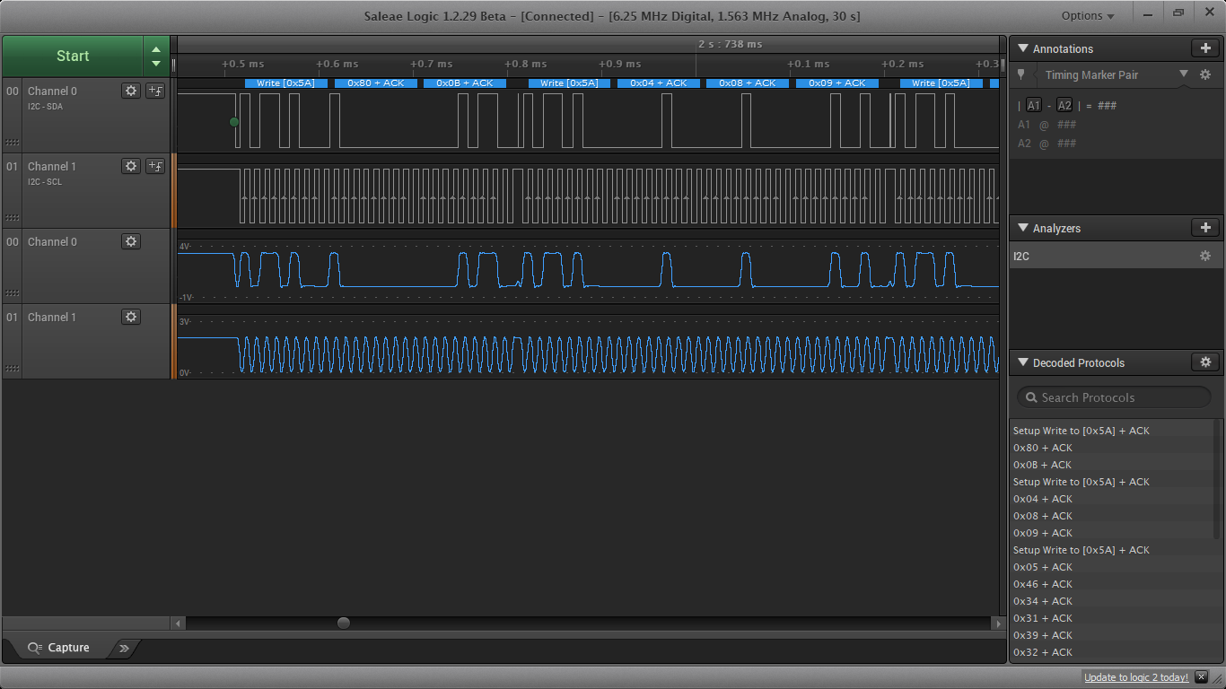Minimize the Saleae Logic window
Screen dimensions: 1226x689
click(1146, 13)
